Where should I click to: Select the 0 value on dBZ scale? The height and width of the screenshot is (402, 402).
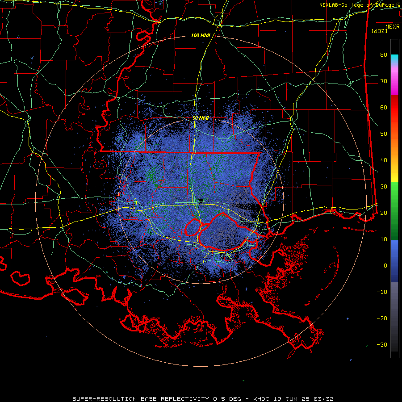click(x=385, y=266)
